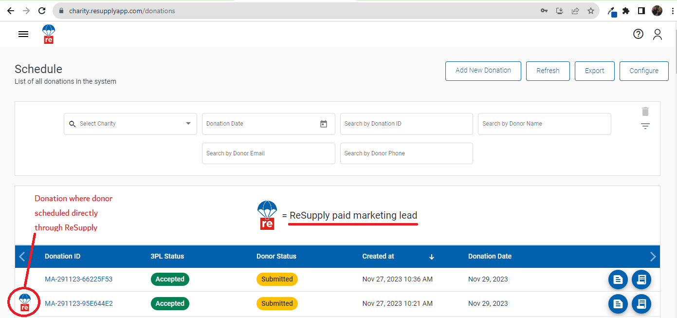Open the Donation Date calendar picker
Viewport: 677px width, 318px height.
[324, 124]
